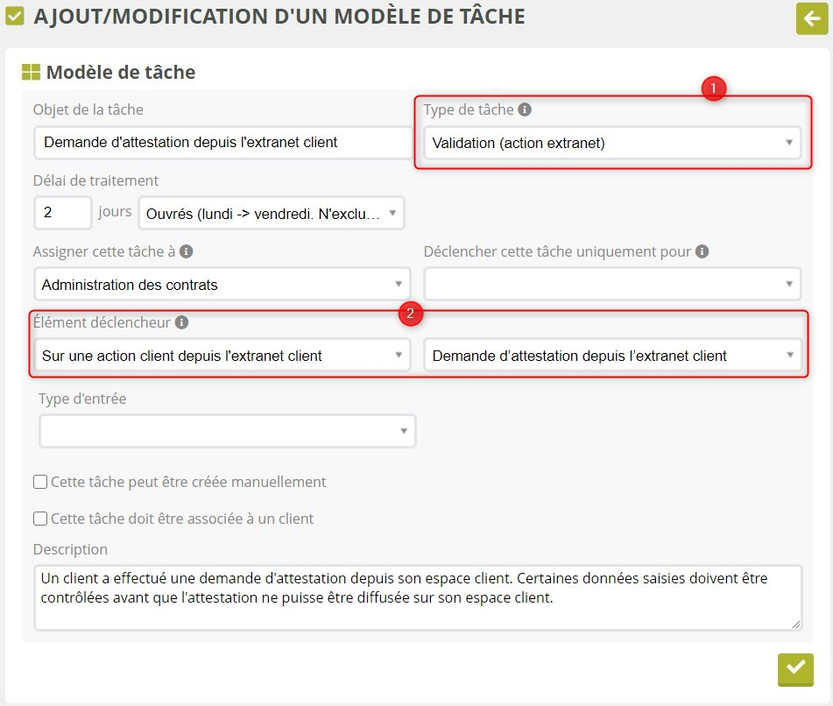Image resolution: width=833 pixels, height=706 pixels.
Task: Click the Objet de la tâche text field
Action: tap(223, 142)
